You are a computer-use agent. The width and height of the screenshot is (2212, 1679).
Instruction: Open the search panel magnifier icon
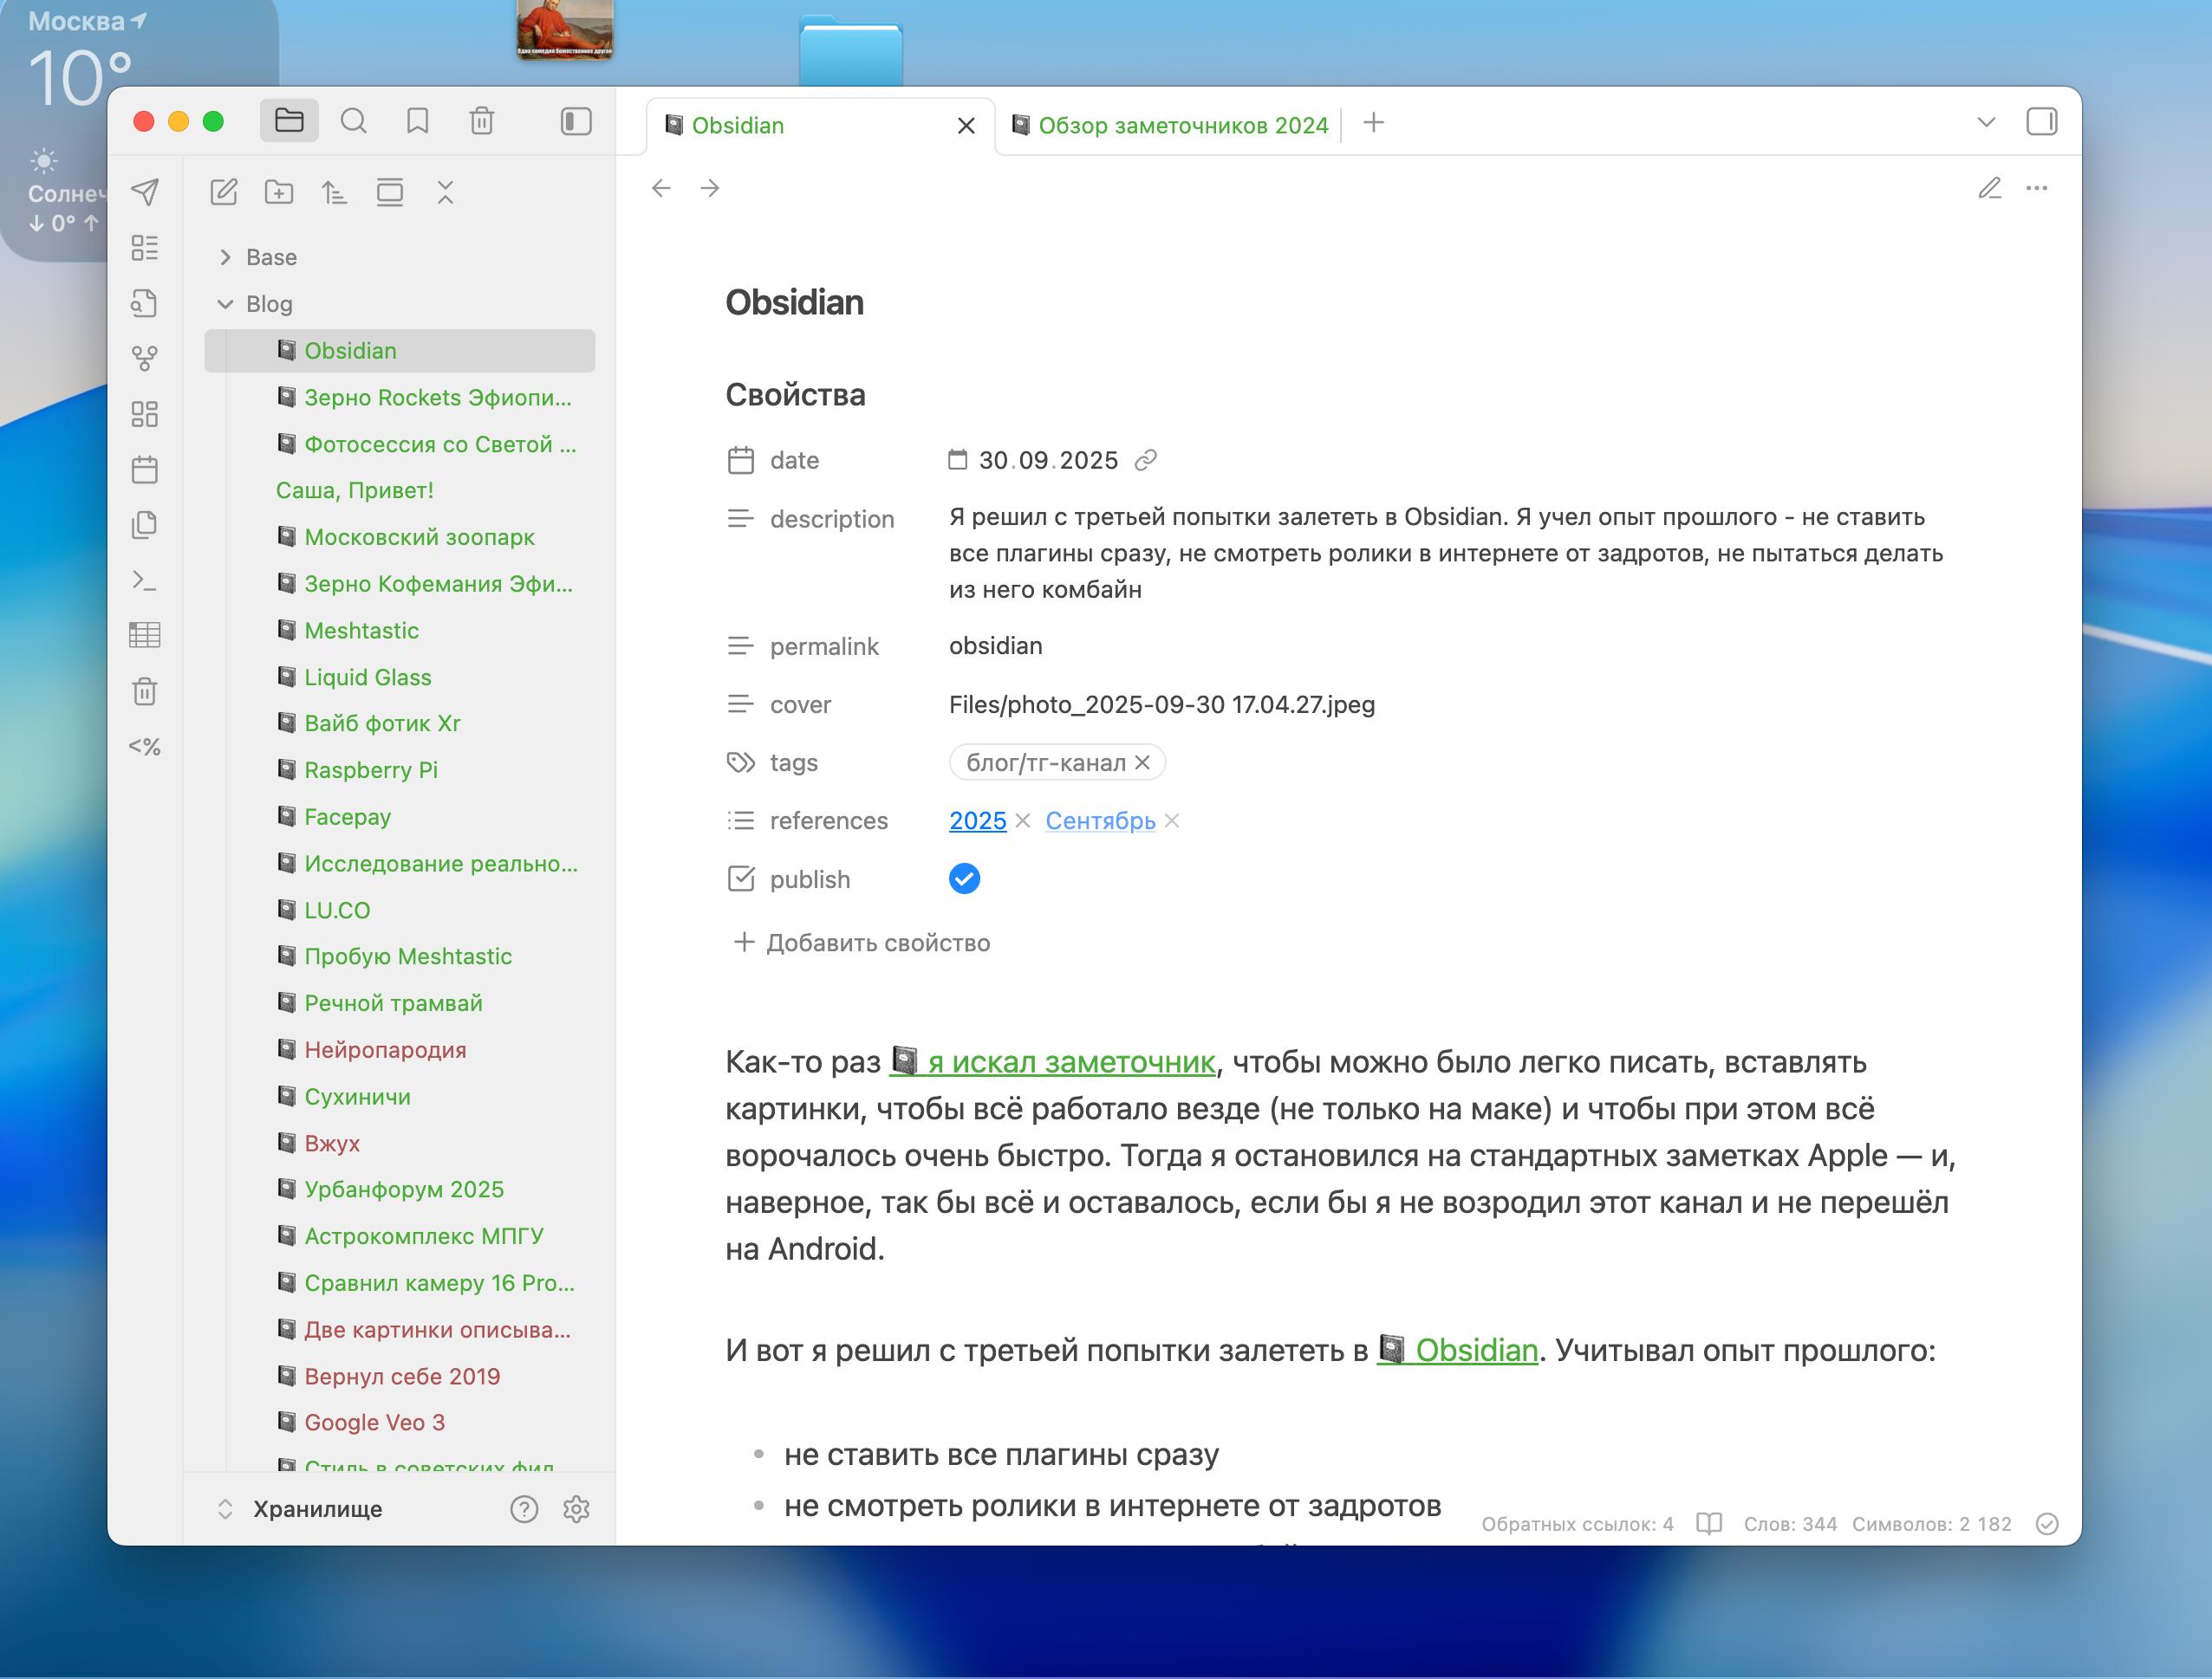coord(353,121)
